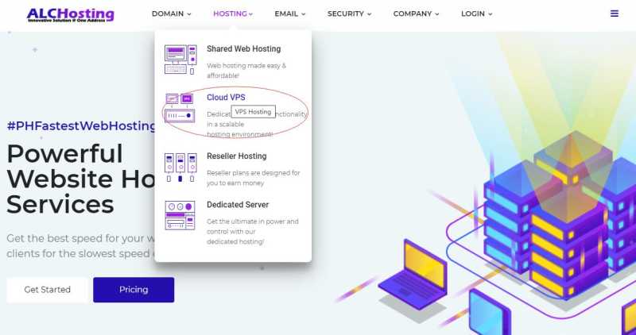Click the Get Started button

coord(48,290)
